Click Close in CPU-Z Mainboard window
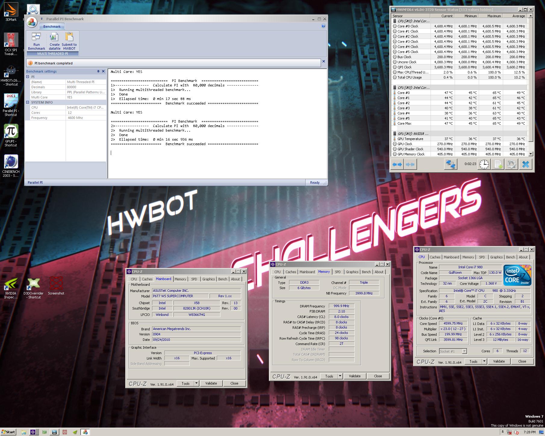The width and height of the screenshot is (545, 436). pyautogui.click(x=234, y=383)
